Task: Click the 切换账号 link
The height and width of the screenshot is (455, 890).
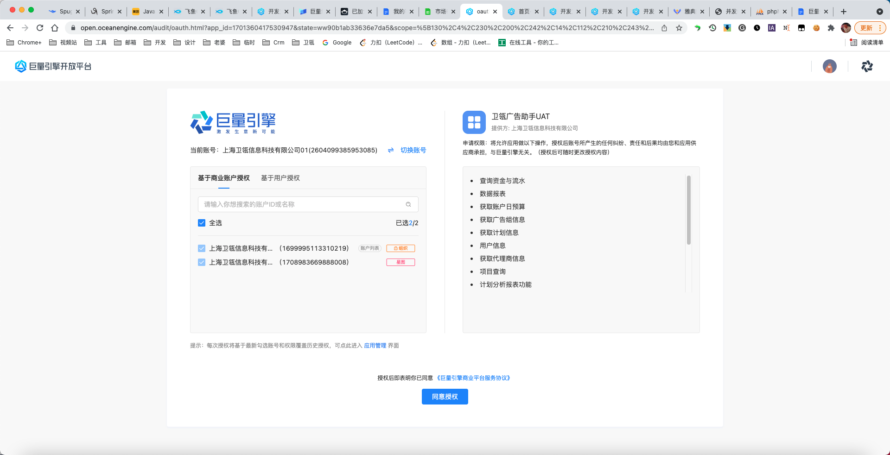Action: pos(413,150)
